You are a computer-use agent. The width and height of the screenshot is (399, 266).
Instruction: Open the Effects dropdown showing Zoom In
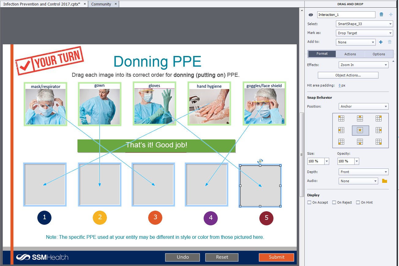(x=363, y=65)
